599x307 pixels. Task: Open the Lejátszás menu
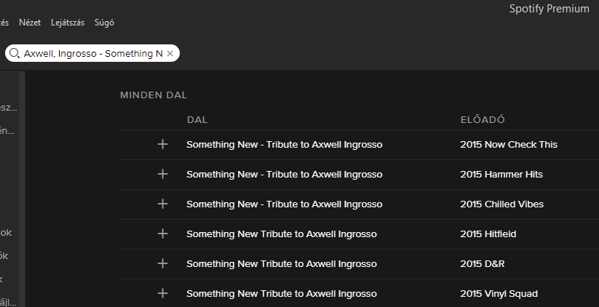68,23
